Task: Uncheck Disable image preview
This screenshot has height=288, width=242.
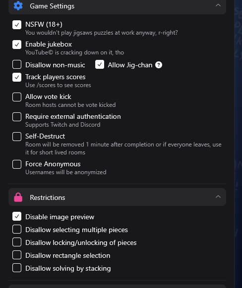Action: [17, 216]
